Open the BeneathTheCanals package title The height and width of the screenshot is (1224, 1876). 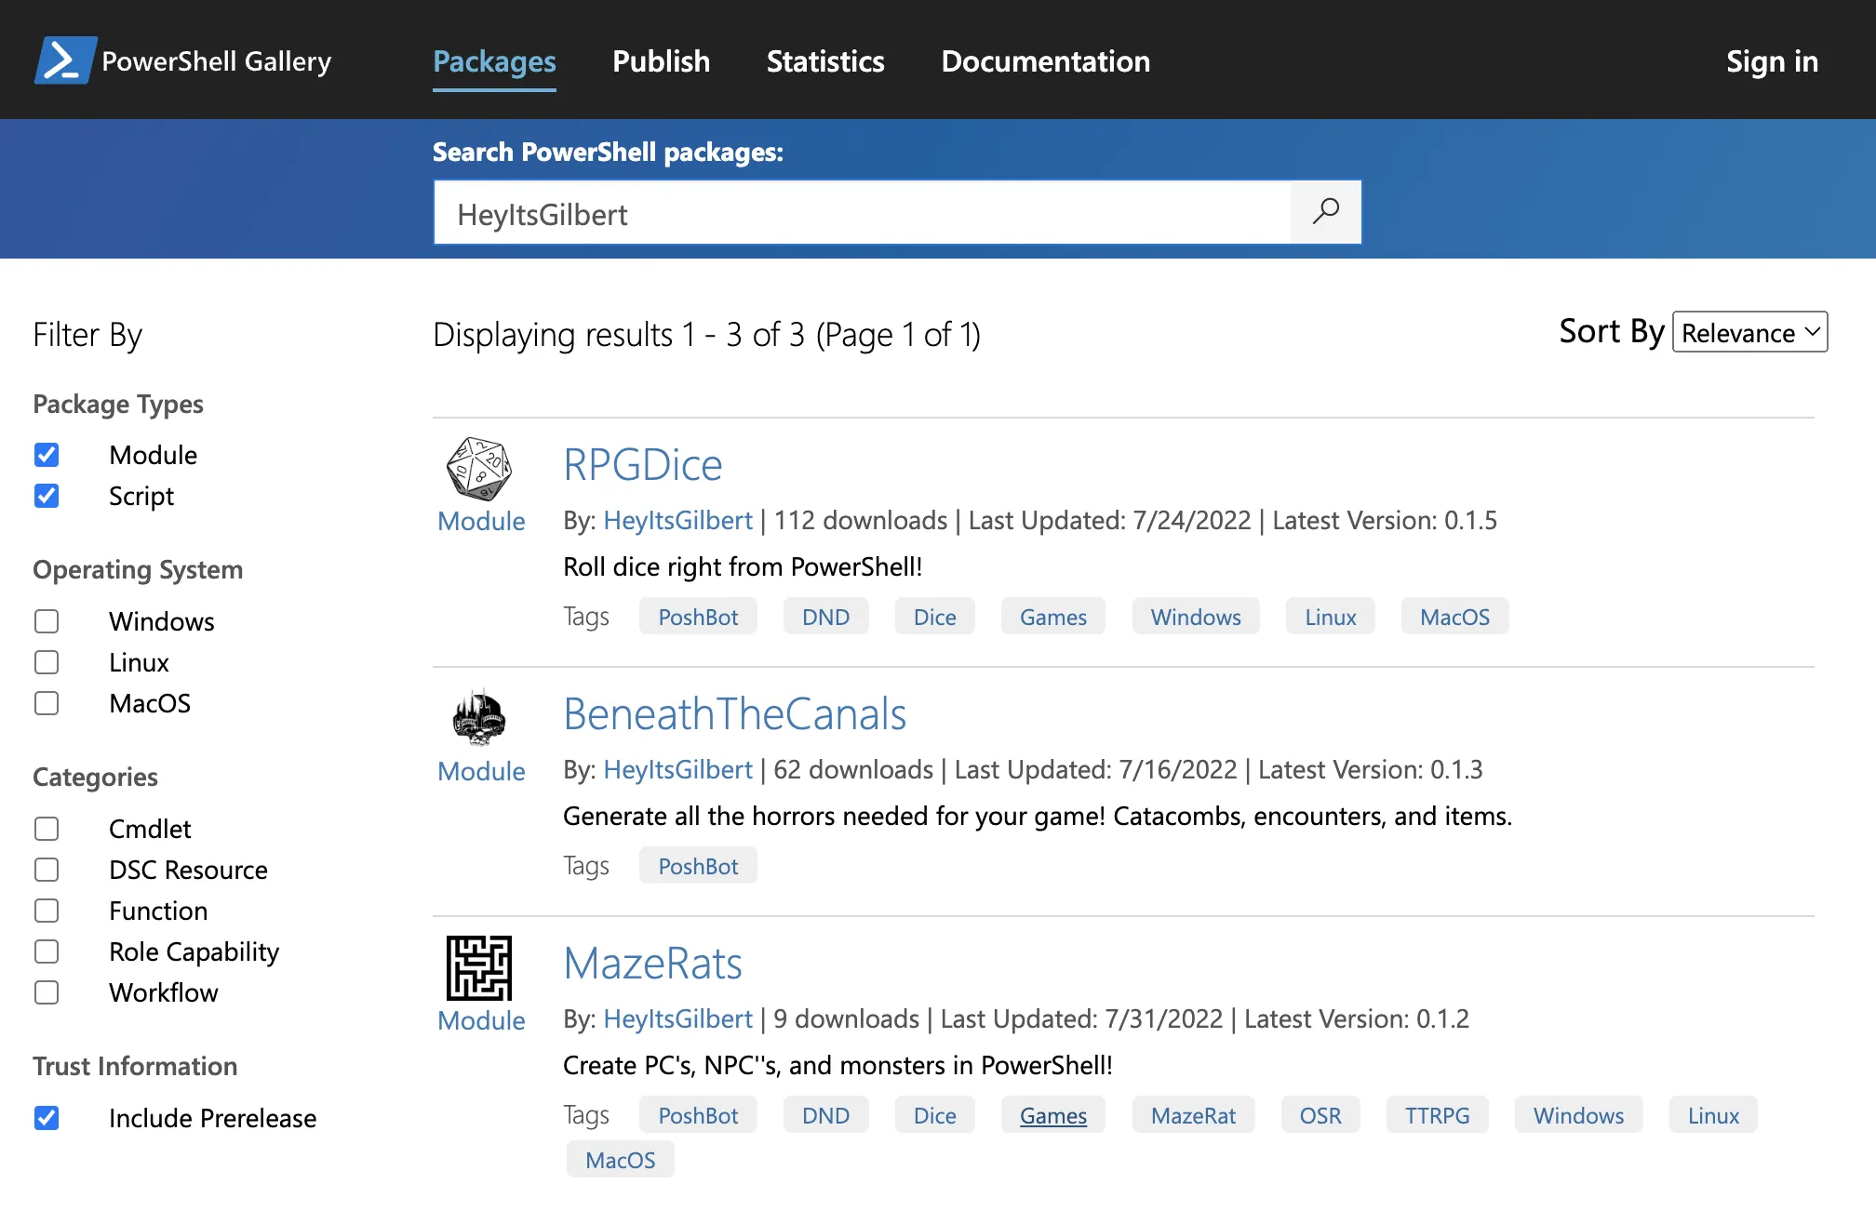click(x=734, y=714)
